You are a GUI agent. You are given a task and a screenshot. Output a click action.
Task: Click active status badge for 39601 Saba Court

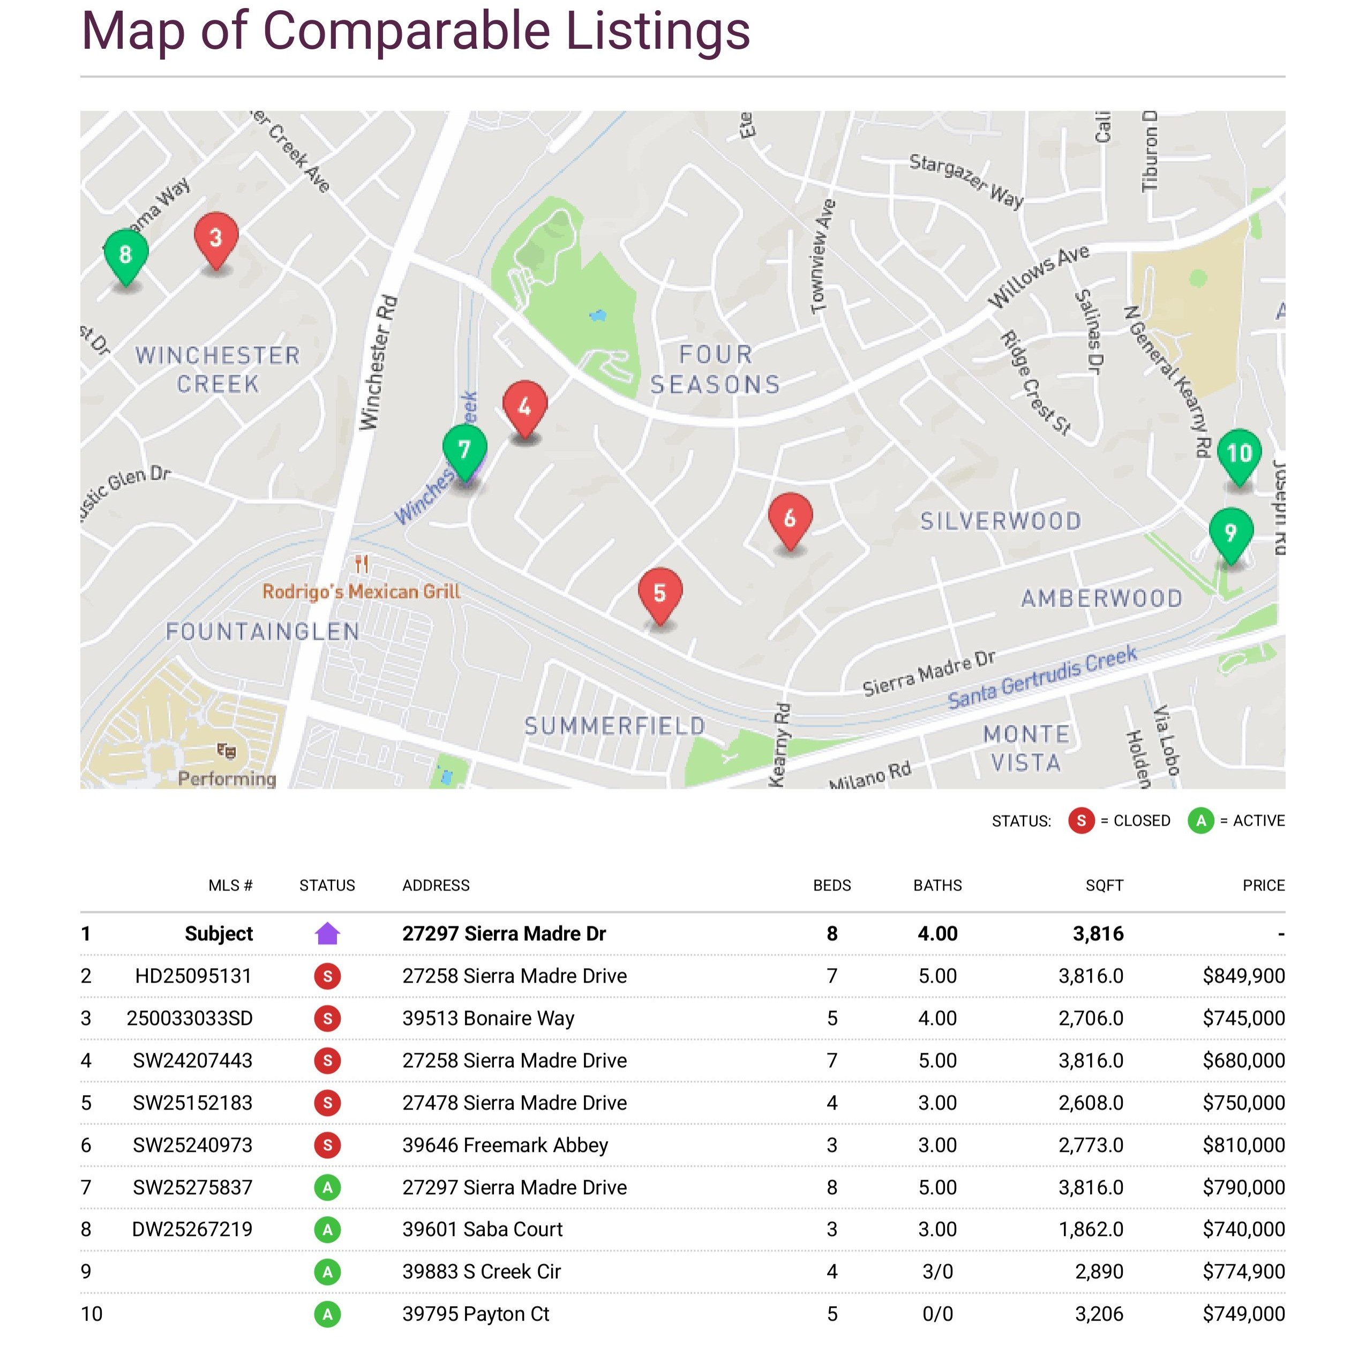tap(327, 1229)
